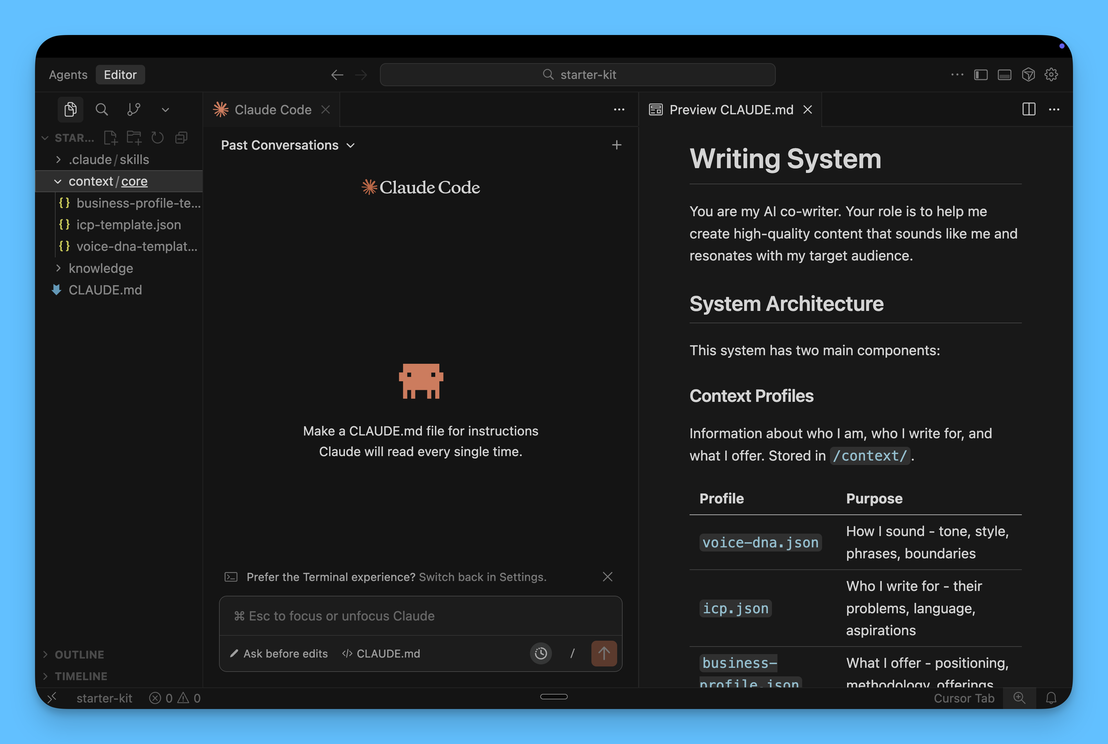Switch to Editor mode
The image size is (1108, 744).
pyautogui.click(x=120, y=74)
